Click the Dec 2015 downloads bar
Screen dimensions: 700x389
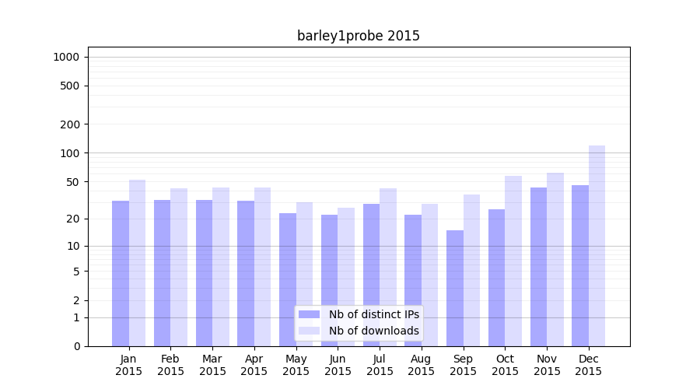[597, 245]
